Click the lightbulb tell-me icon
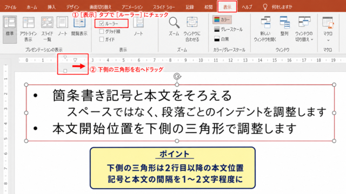This screenshot has width=346, height=194. 265,7
